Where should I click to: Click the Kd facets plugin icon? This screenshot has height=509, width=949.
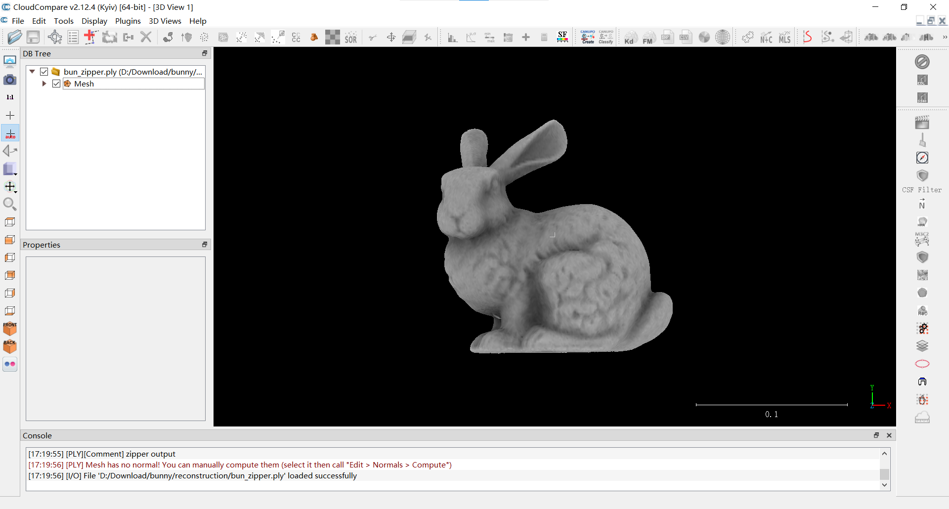pos(630,38)
